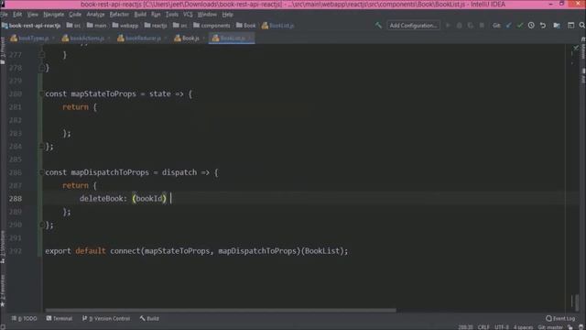The width and height of the screenshot is (586, 330).
Task: Open the VCS menu
Action: click(x=188, y=15)
